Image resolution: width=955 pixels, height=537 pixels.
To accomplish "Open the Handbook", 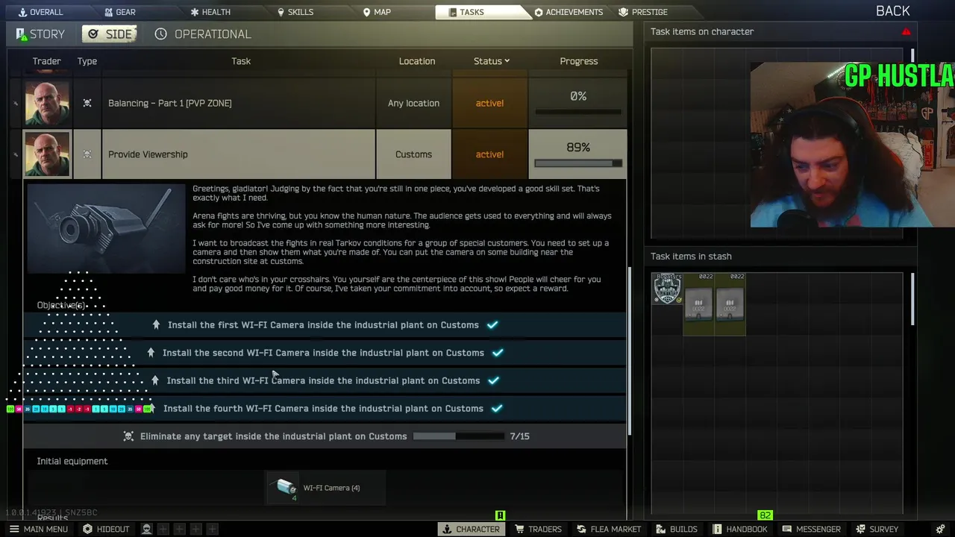I will point(739,529).
